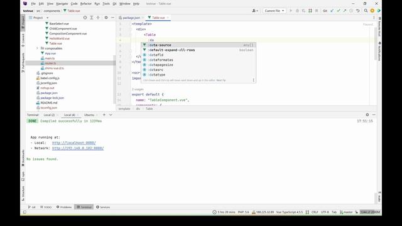Open the Tools menu
The image size is (402, 226).
(106, 4)
